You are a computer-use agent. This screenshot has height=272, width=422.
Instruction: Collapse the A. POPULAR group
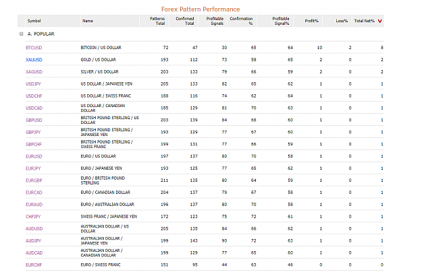tap(21, 34)
